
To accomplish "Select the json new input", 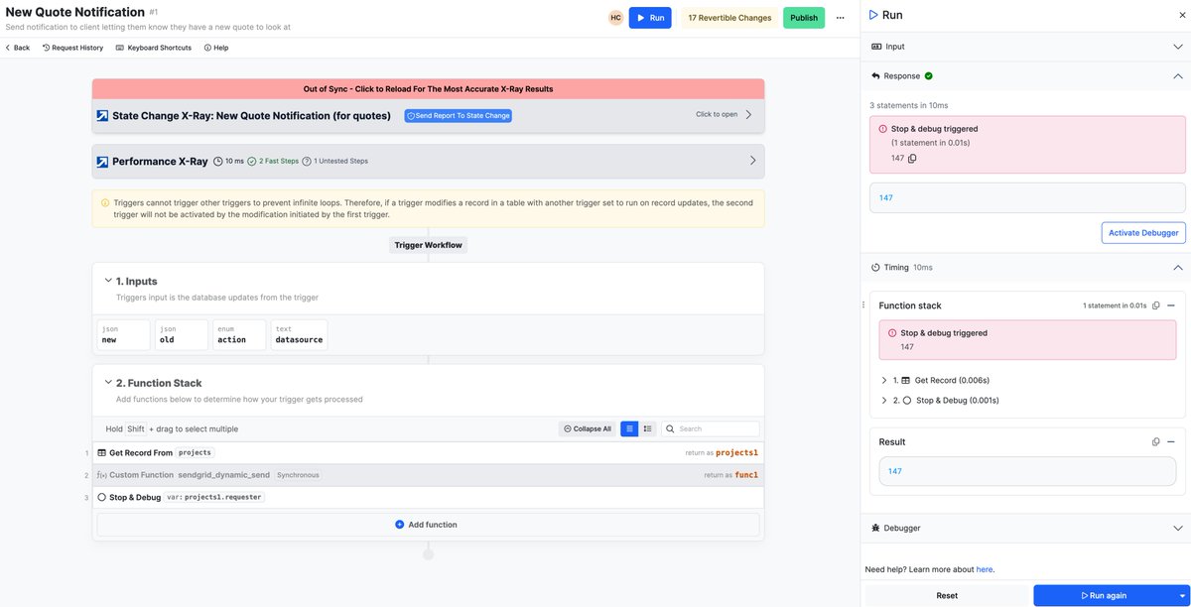I will [x=123, y=334].
